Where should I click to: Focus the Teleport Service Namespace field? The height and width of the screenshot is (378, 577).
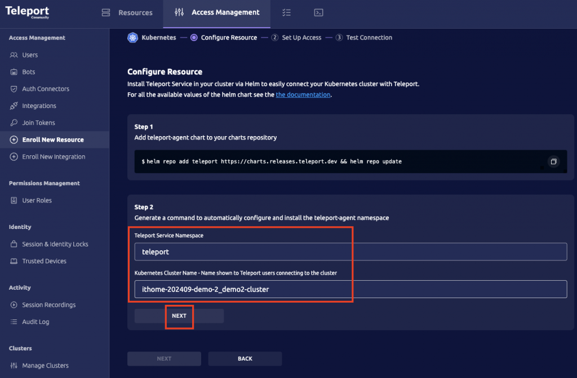[350, 251]
